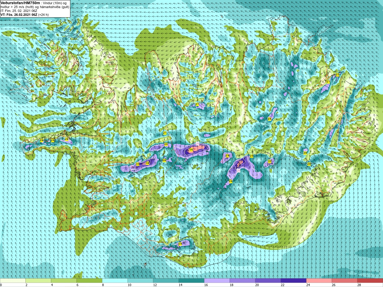Select the 16–18 m/s lavender legend swatch

pyautogui.click(x=217, y=281)
